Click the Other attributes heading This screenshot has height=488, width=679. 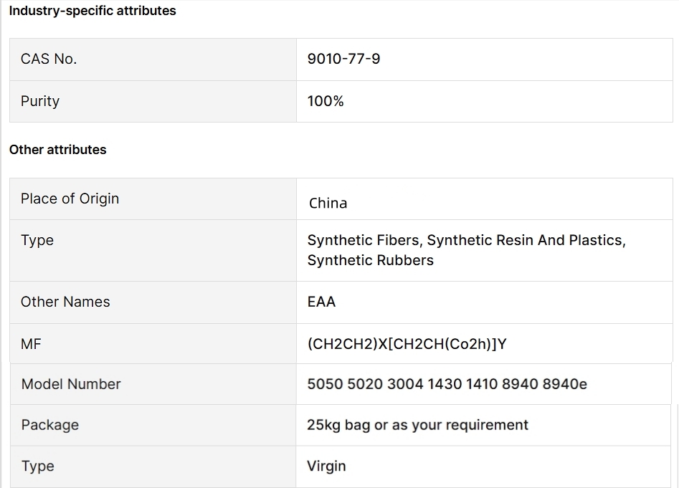(57, 150)
